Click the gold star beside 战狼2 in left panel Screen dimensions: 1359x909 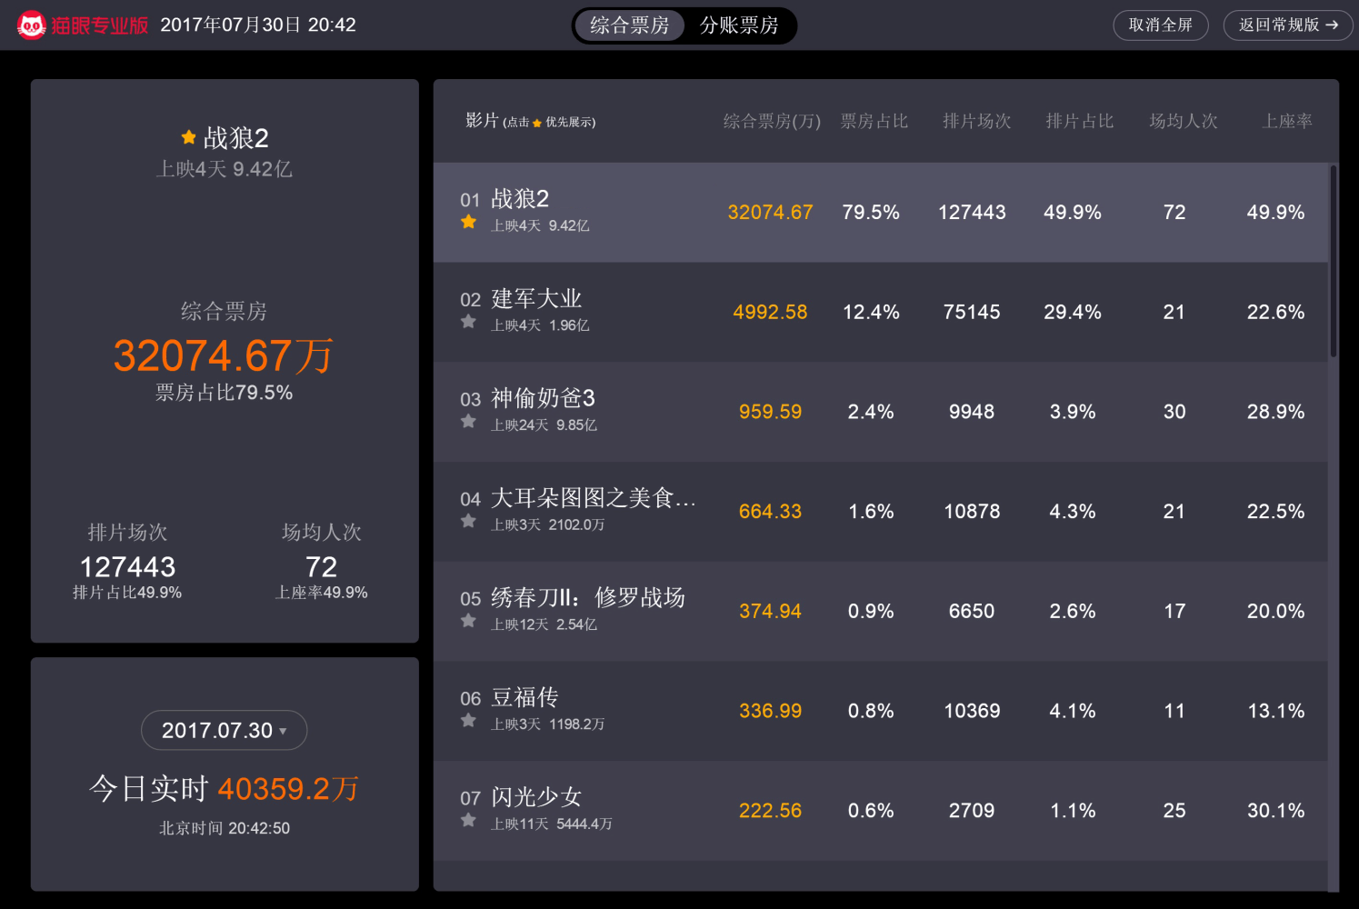pyautogui.click(x=188, y=137)
